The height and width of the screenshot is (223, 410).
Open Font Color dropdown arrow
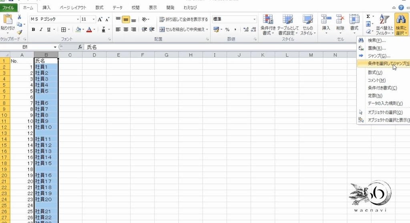(94, 30)
